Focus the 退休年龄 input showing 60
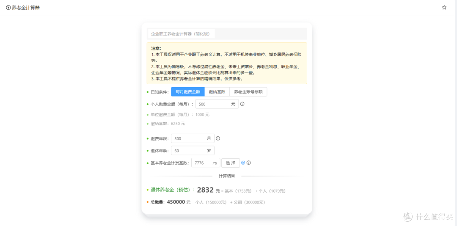Viewport: 457px width, 226px height. pos(193,151)
